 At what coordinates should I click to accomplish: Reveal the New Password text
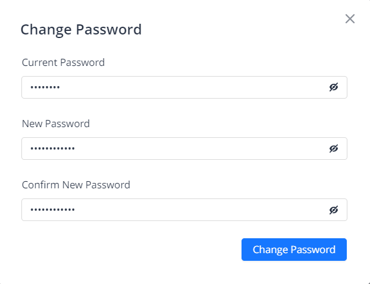tap(334, 149)
